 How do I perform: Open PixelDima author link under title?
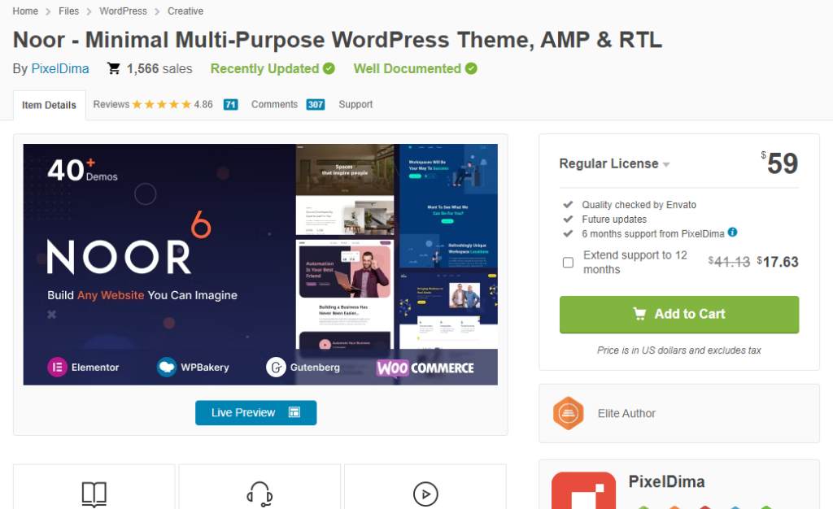(60, 68)
